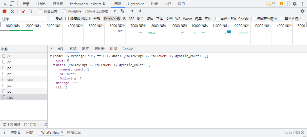Open the 网络状况 drawer tab
The height and width of the screenshot is (137, 307).
click(74, 132)
